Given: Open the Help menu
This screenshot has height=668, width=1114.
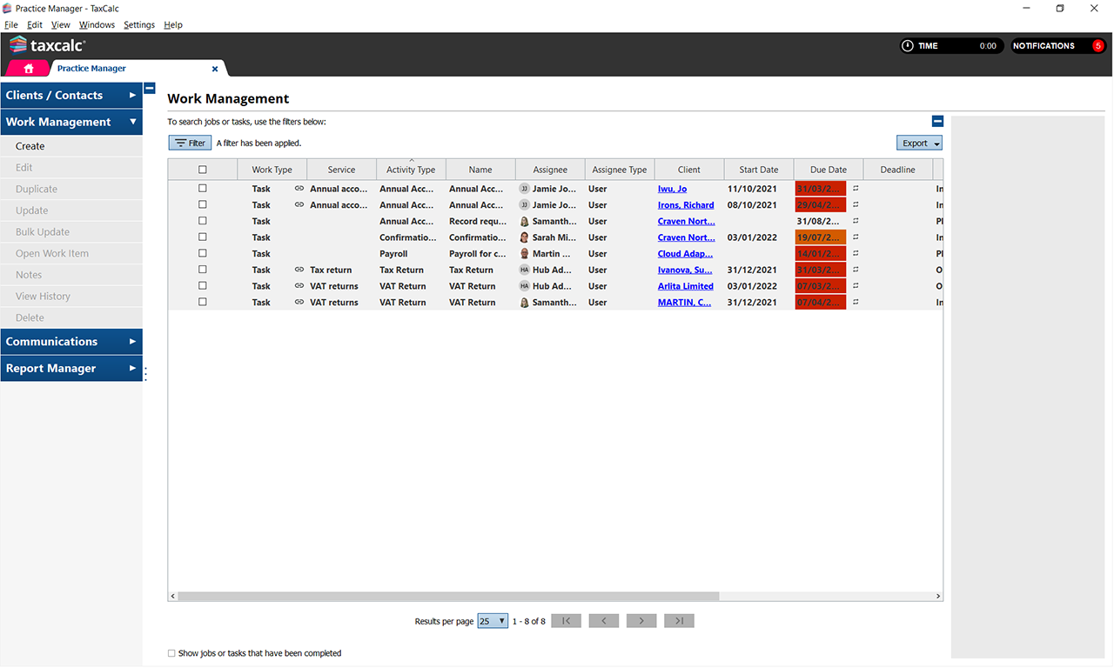Looking at the screenshot, I should (173, 25).
